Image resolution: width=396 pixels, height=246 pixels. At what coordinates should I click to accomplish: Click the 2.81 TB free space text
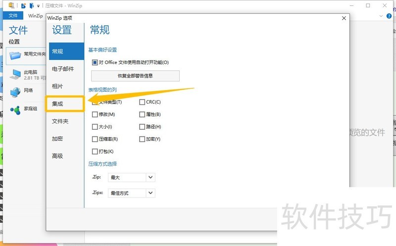(35, 78)
